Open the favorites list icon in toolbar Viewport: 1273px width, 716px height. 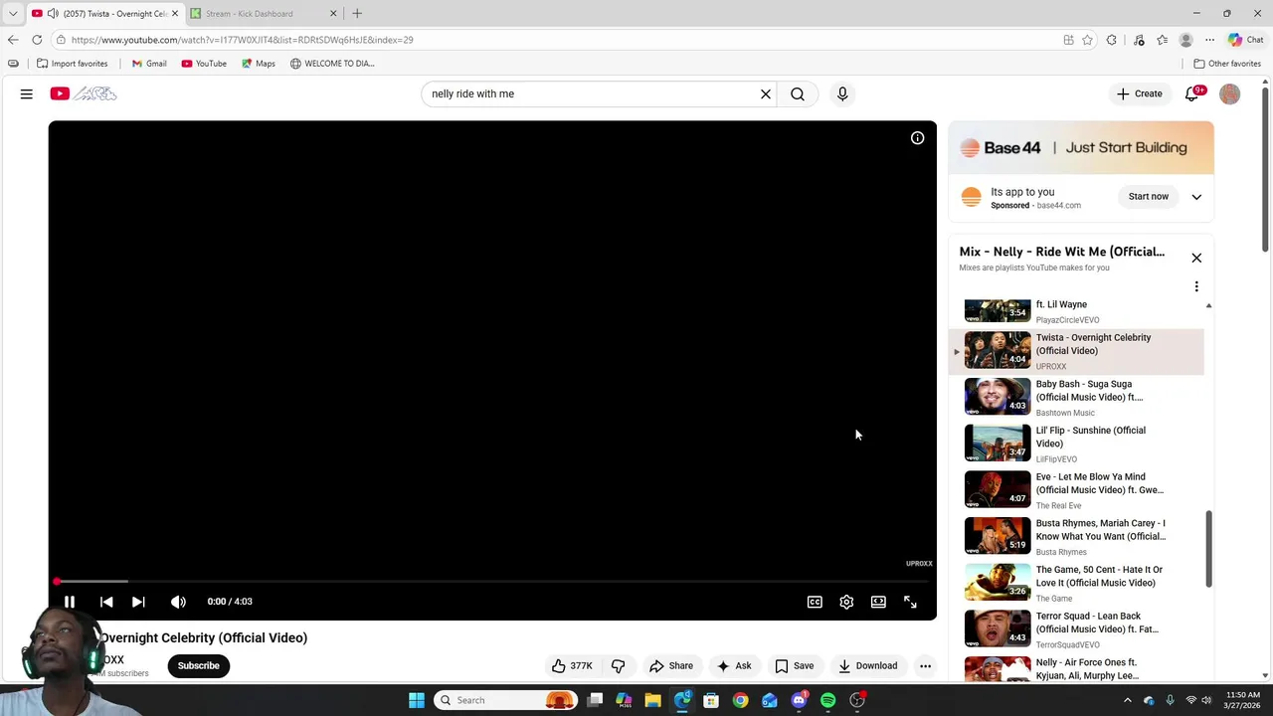pyautogui.click(x=1162, y=40)
